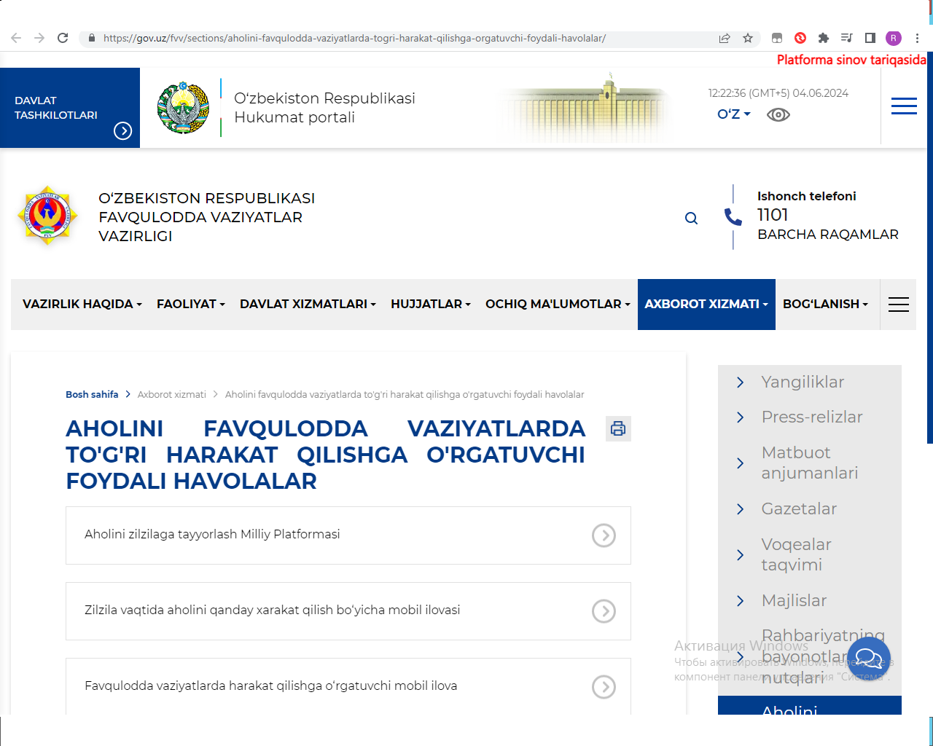Open the Hujjatlar menu item
This screenshot has height=746, width=933.
tap(430, 305)
